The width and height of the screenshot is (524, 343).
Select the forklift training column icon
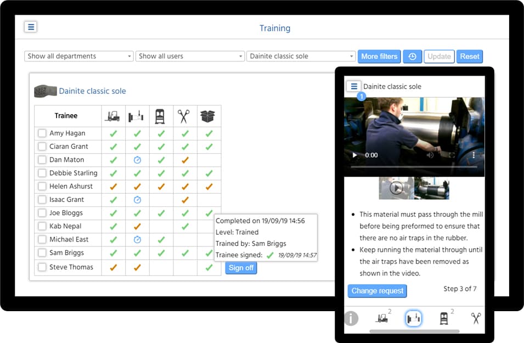112,115
